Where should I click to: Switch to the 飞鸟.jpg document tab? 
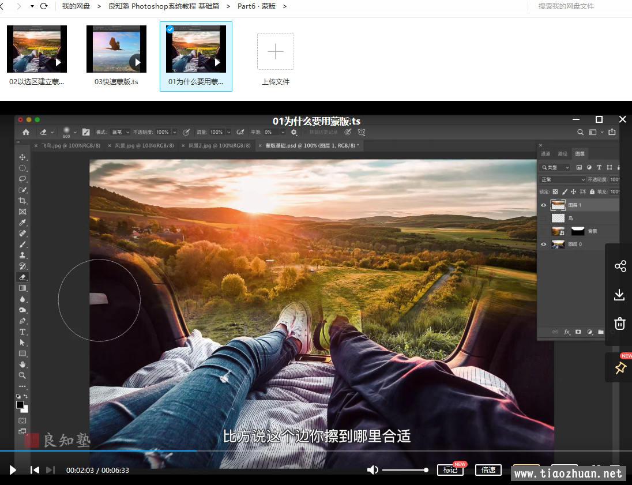[71, 145]
